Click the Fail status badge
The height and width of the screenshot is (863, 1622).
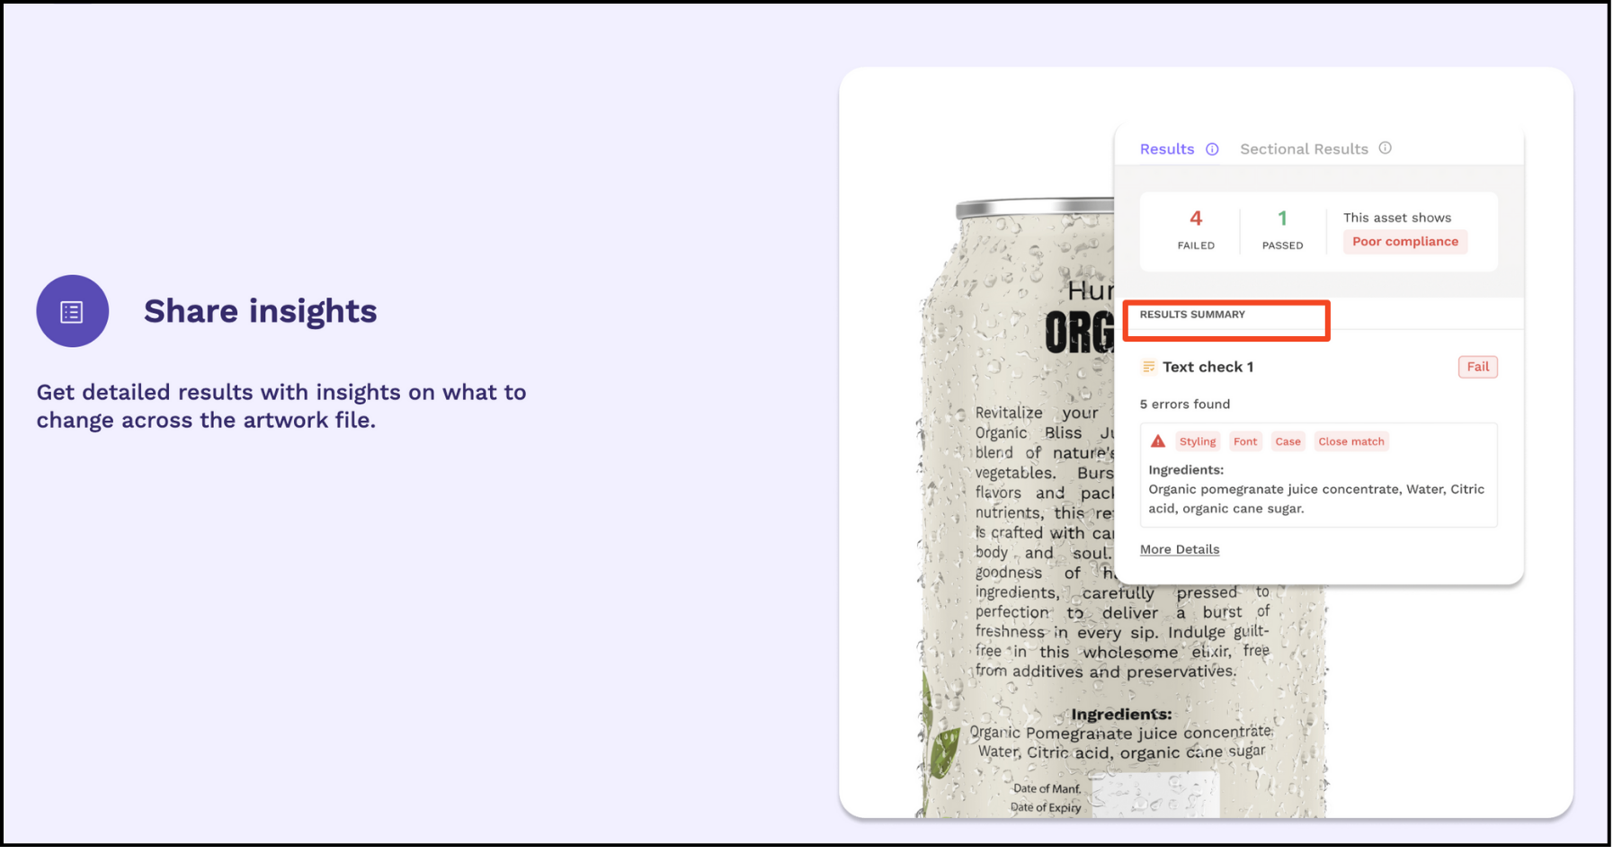(1477, 367)
